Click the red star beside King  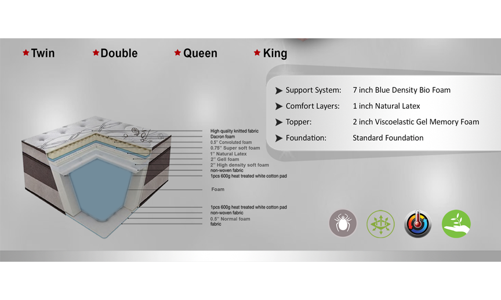pos(257,53)
